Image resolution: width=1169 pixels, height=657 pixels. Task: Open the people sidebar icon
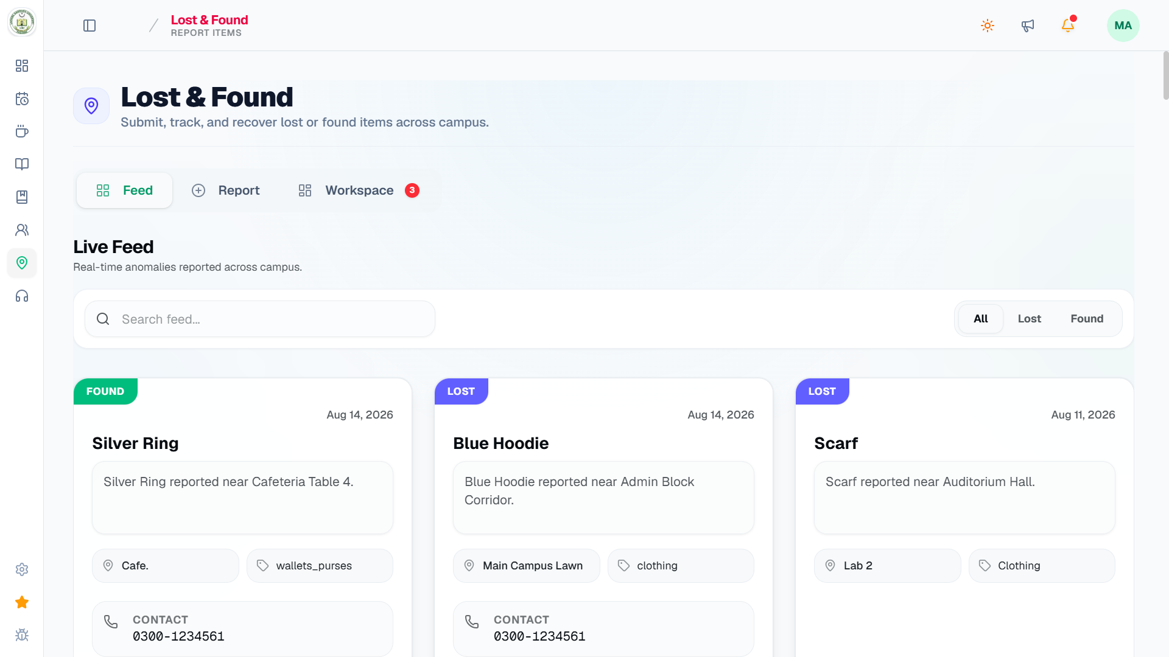(22, 230)
